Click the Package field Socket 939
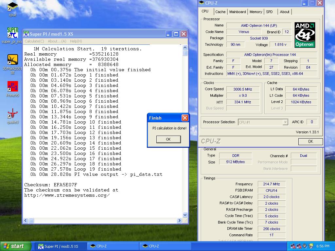 pos(259,38)
